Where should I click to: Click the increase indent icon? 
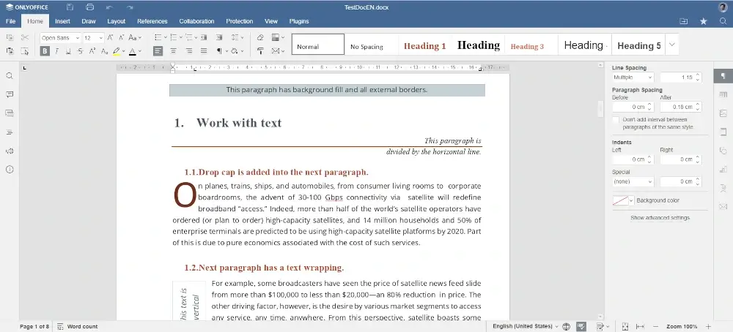(218, 38)
